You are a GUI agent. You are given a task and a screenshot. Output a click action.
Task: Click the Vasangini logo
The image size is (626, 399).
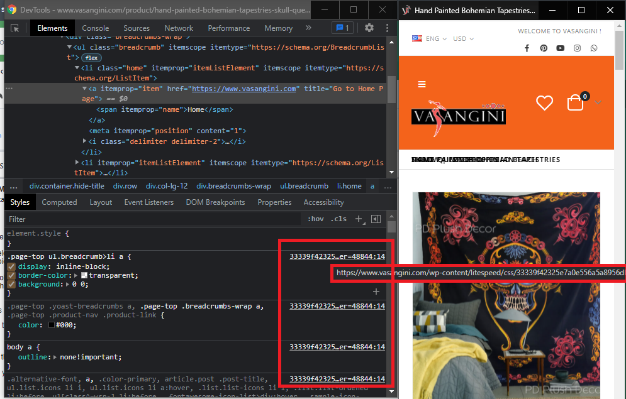point(458,118)
